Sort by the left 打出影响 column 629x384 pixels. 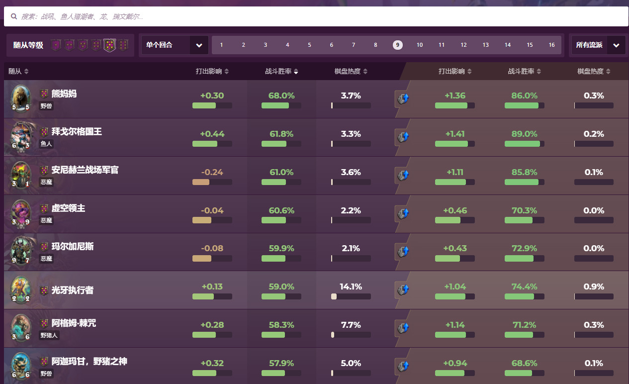coord(212,72)
